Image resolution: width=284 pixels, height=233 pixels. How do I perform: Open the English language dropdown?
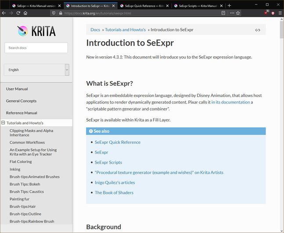[x=36, y=70]
